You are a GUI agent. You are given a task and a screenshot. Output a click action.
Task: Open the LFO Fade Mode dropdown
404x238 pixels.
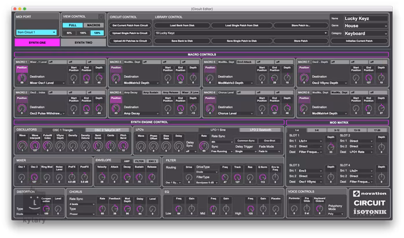(x=269, y=152)
